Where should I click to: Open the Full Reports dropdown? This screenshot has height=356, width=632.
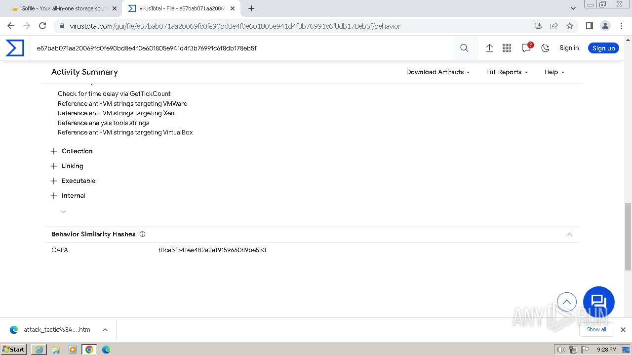pyautogui.click(x=507, y=72)
